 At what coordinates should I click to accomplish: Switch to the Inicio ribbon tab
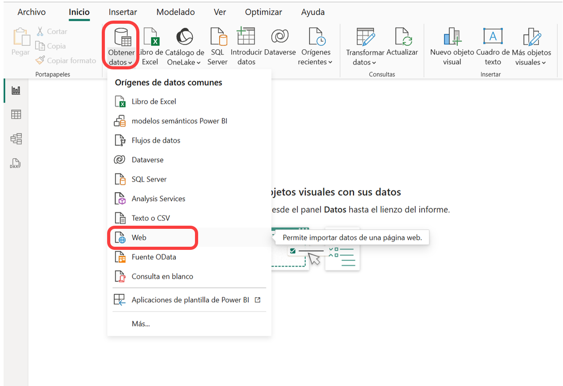[x=79, y=12]
